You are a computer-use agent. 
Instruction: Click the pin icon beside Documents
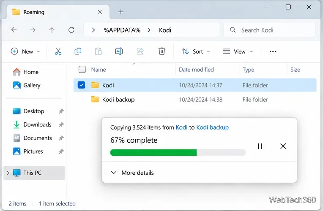tap(61, 138)
